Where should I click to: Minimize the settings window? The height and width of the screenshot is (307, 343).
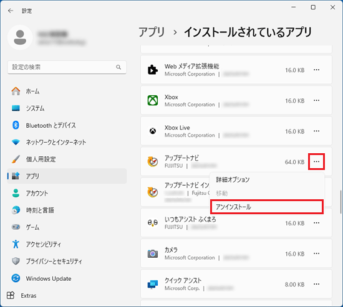coord(294,7)
